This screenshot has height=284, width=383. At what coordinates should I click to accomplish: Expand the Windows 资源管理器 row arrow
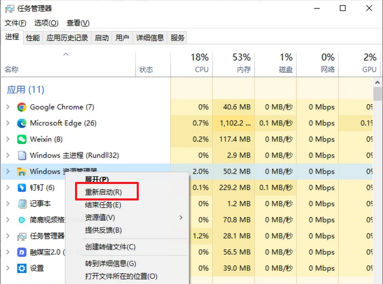point(8,171)
